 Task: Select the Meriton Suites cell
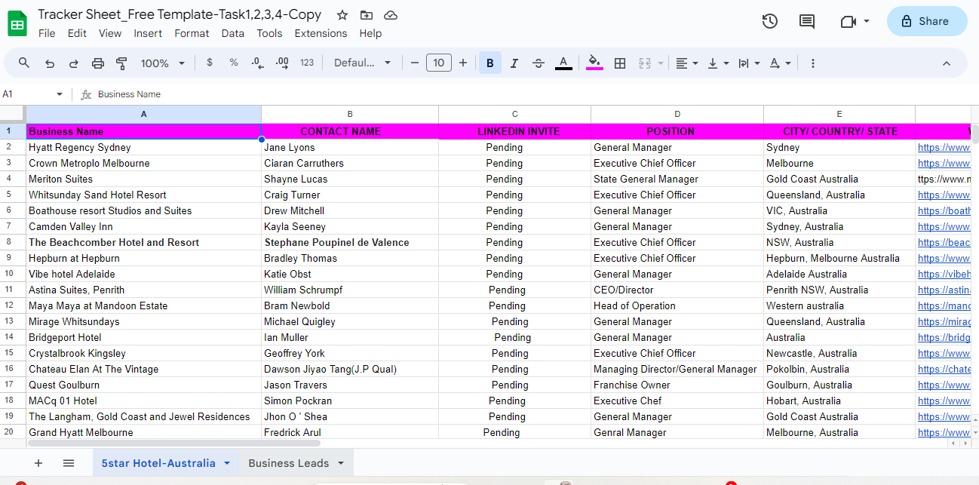[x=143, y=180]
